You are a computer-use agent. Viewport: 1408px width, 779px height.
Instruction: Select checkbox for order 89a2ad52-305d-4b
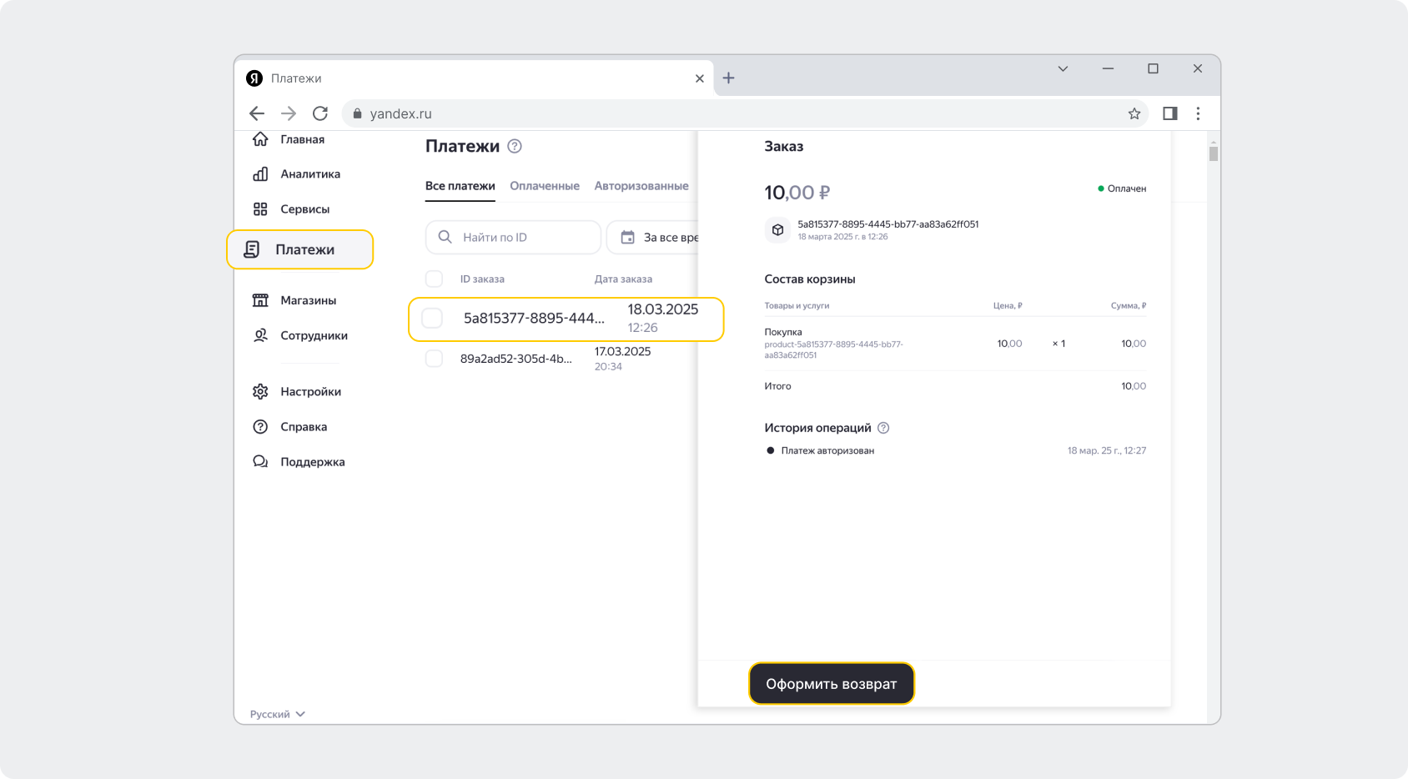coord(434,359)
